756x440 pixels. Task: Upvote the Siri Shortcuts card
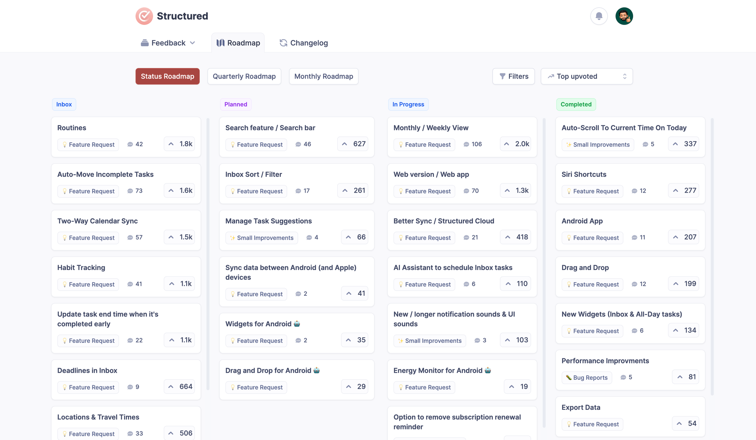point(683,191)
